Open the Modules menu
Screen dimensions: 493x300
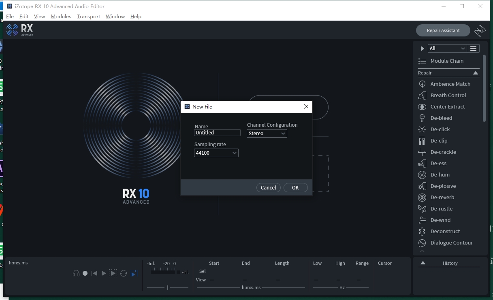(61, 17)
